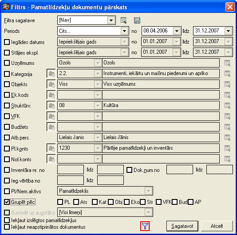Open the date picker for 08.04.2006

(x=177, y=31)
